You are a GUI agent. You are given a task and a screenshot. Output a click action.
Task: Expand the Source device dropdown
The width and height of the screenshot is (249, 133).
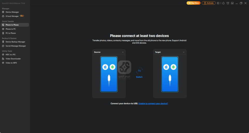(123, 52)
